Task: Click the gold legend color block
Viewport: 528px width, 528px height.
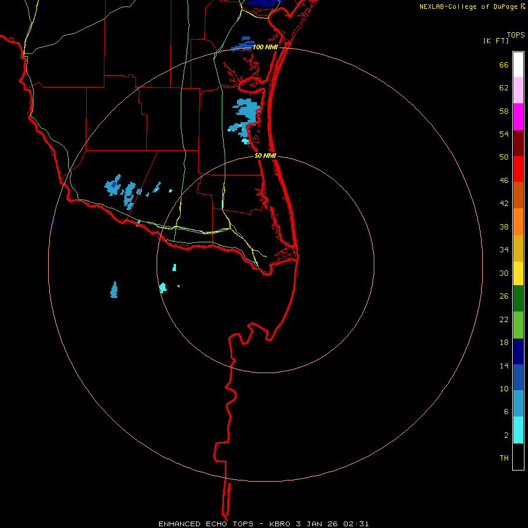Action: (x=518, y=248)
